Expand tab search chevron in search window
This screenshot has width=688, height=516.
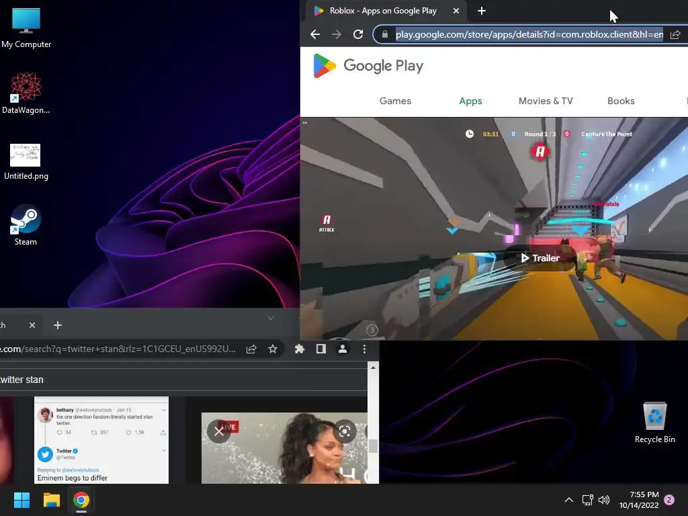point(271,318)
